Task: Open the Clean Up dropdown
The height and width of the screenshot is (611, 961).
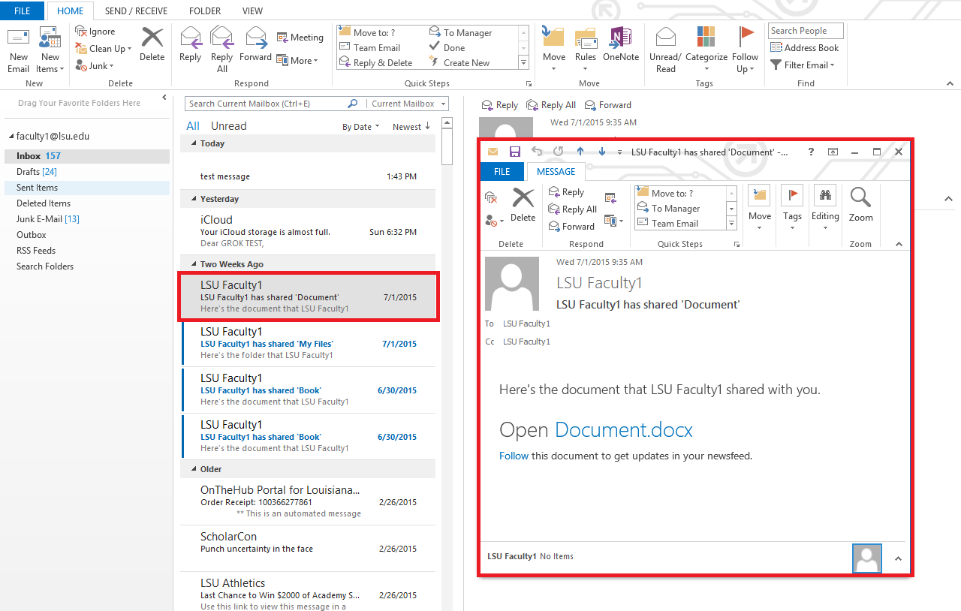Action: coord(104,49)
